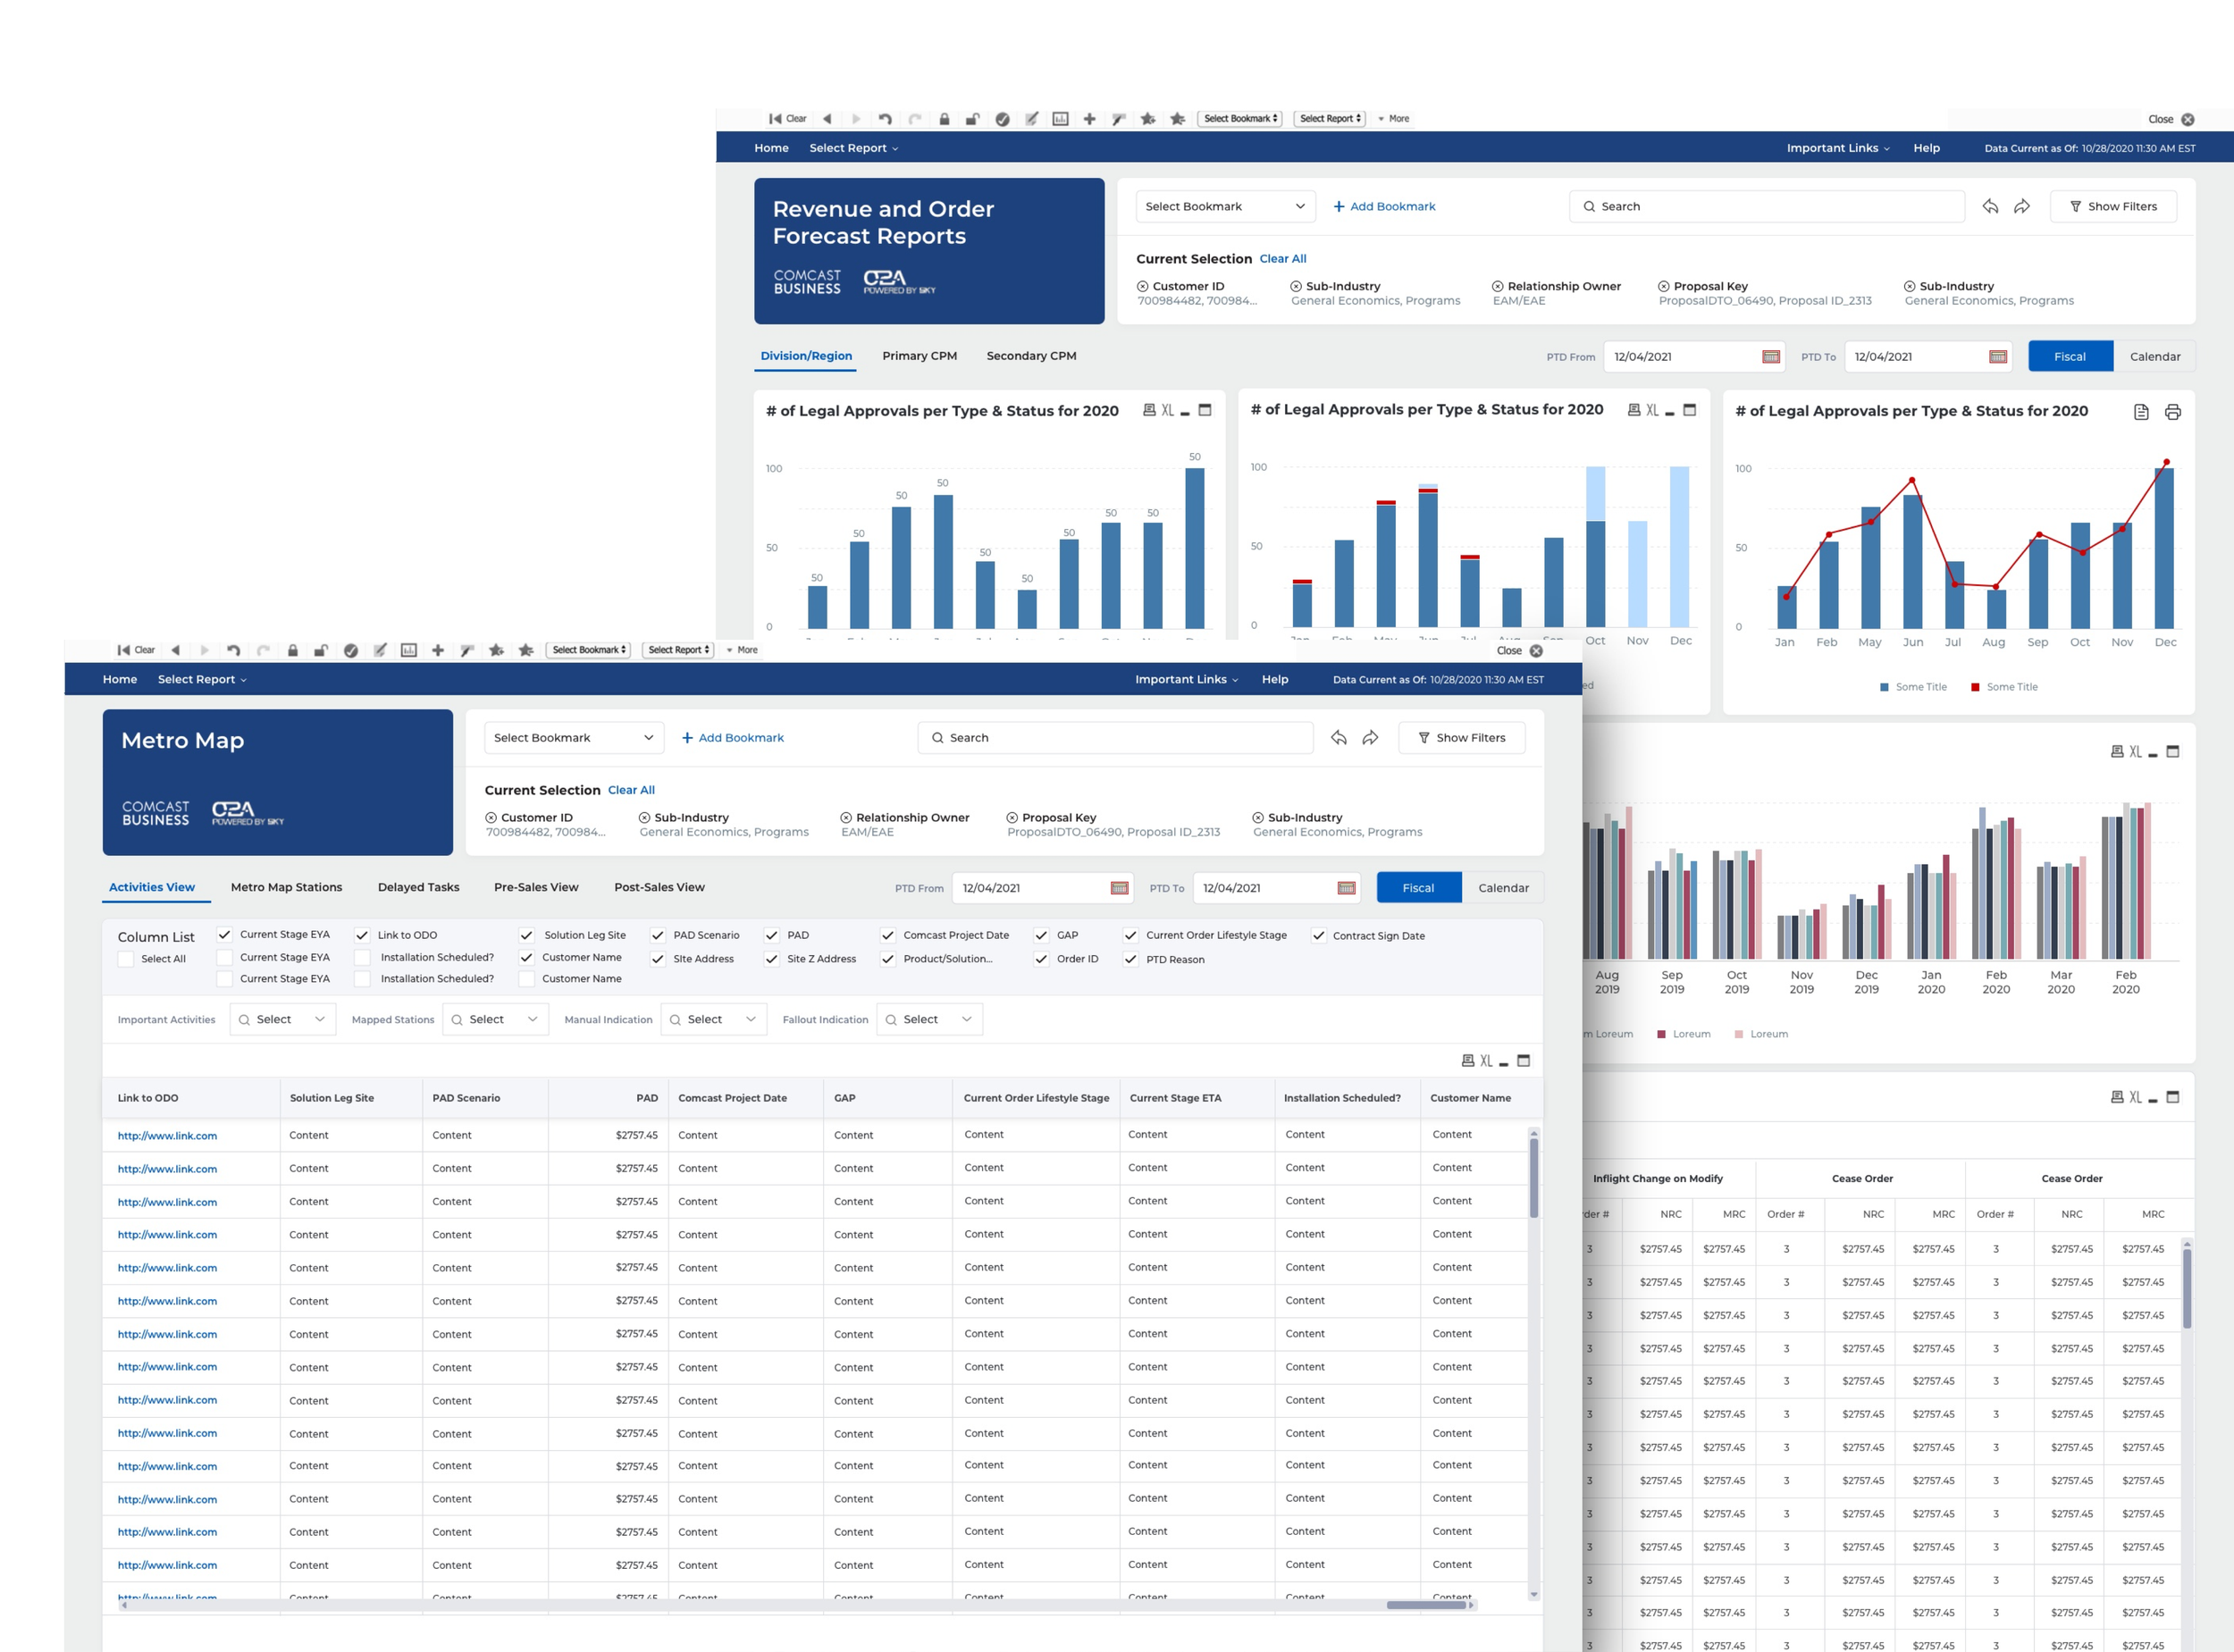Screen dimensions: 2234x1652
Task: Uncheck the Link to ODO column checkbox
Action: [362, 935]
